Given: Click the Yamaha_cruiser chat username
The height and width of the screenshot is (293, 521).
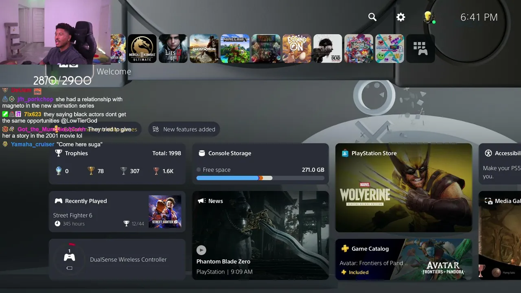Looking at the screenshot, I should point(33,144).
